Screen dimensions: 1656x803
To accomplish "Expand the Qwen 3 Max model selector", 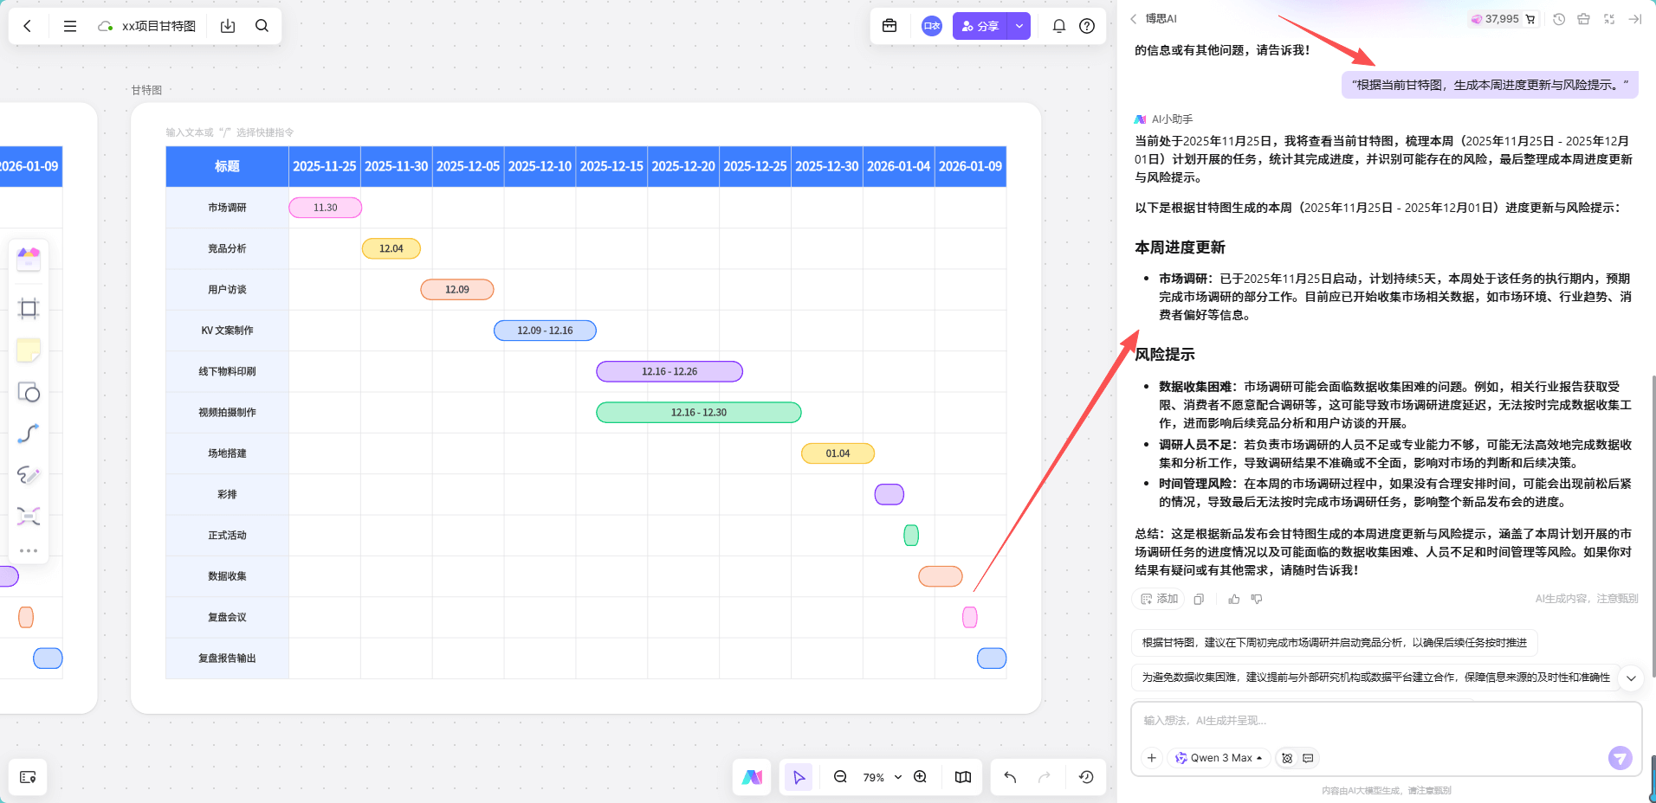I will (x=1219, y=758).
